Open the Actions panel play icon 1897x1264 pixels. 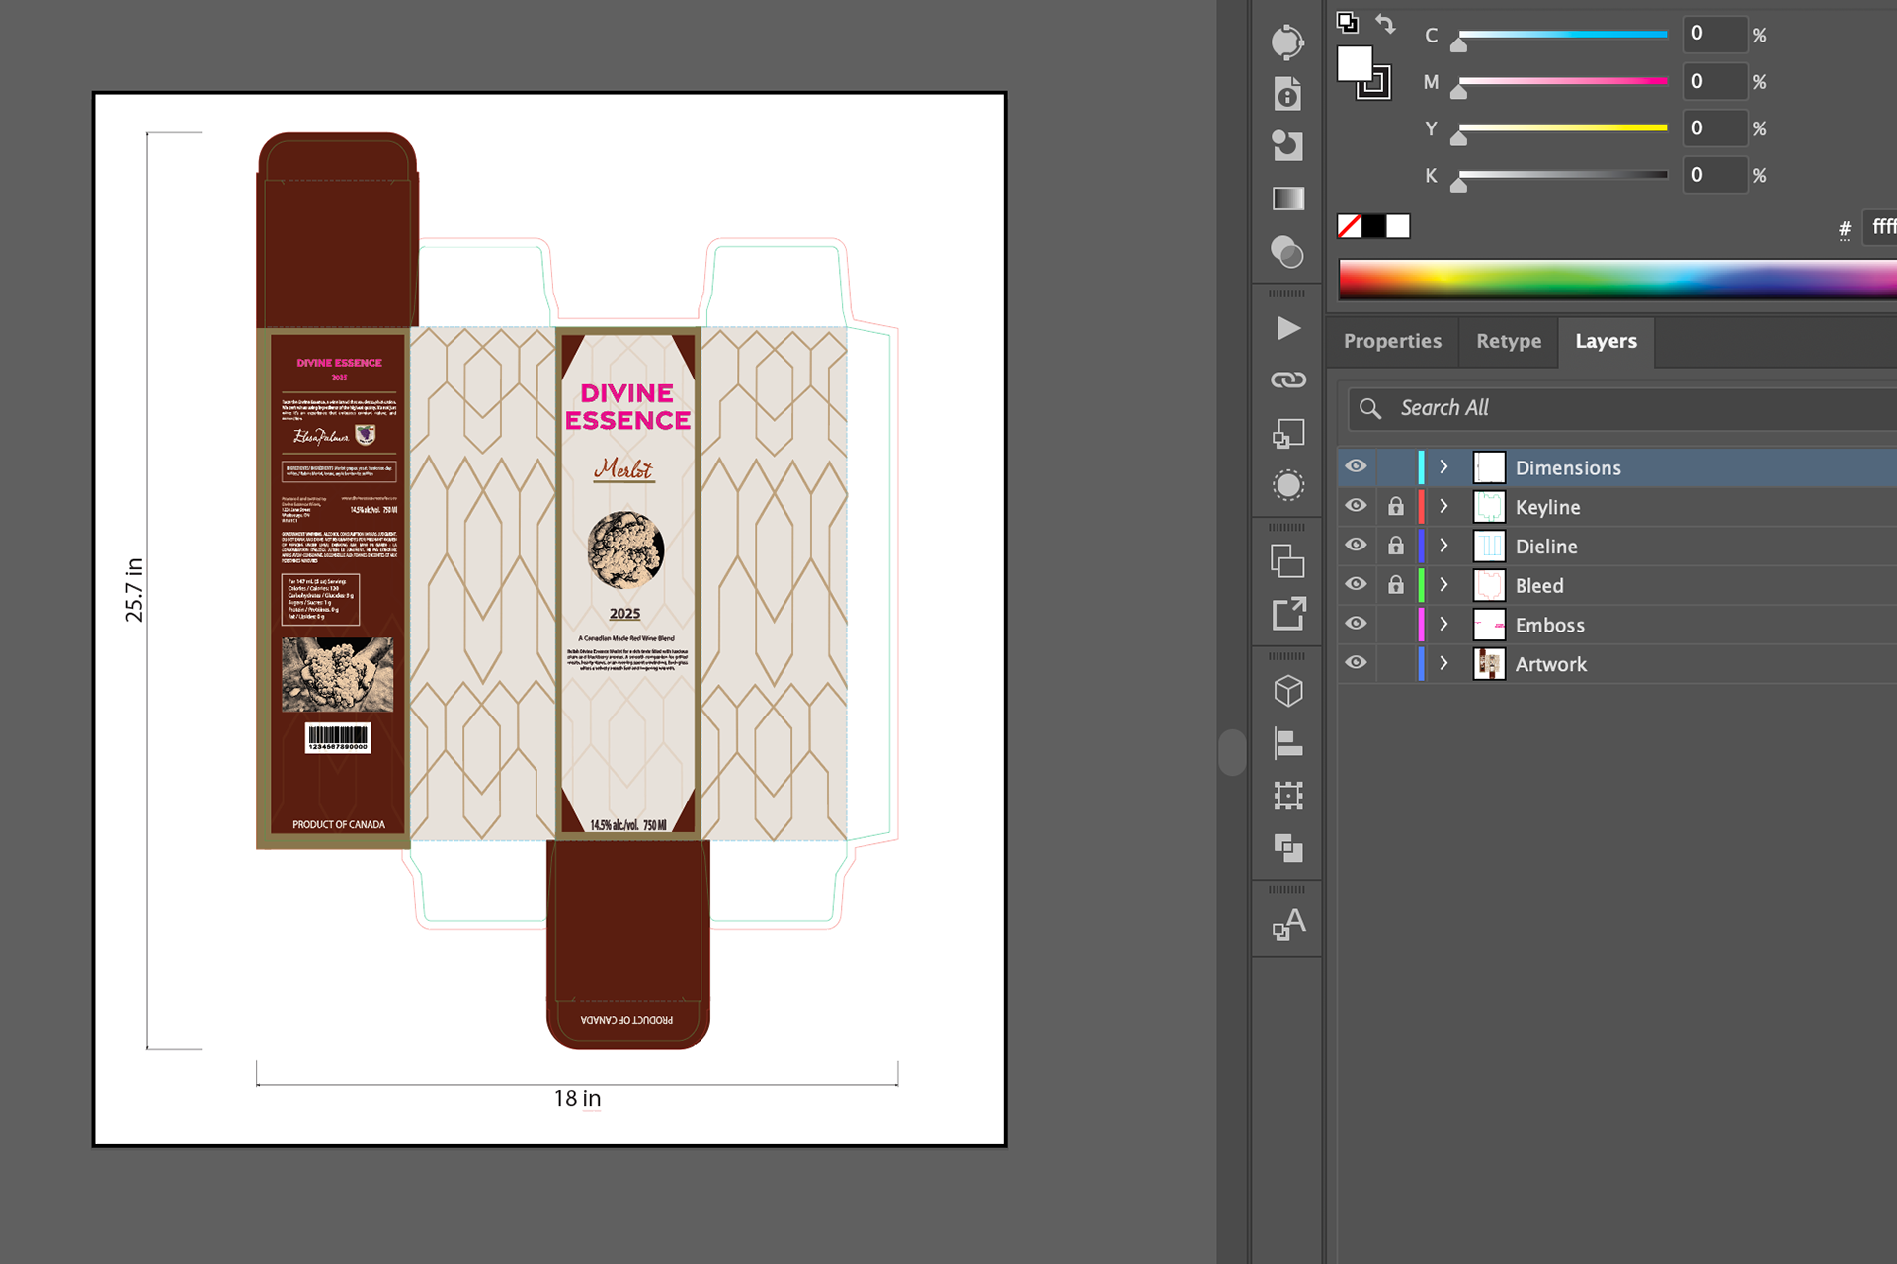(x=1287, y=328)
